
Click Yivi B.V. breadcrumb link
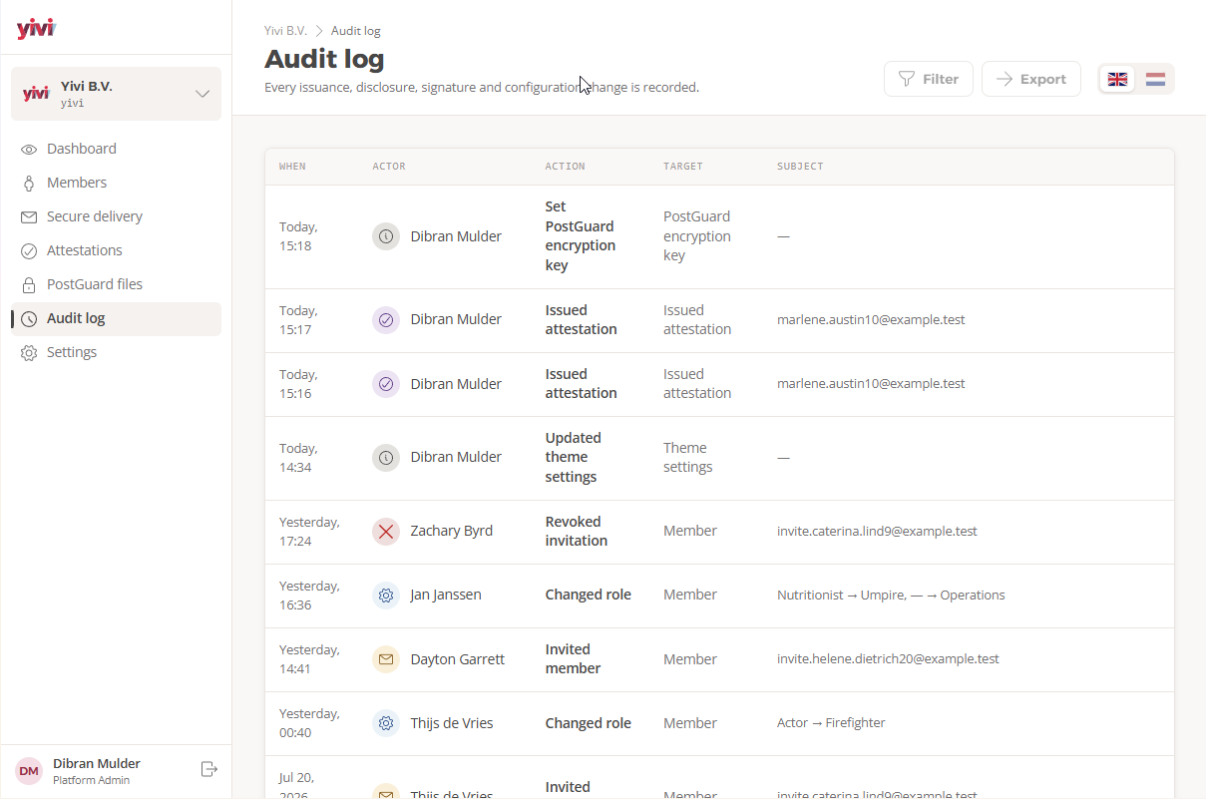pyautogui.click(x=285, y=31)
